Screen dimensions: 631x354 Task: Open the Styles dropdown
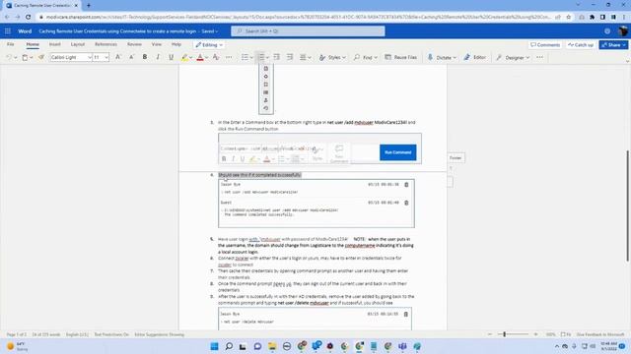pyautogui.click(x=332, y=57)
